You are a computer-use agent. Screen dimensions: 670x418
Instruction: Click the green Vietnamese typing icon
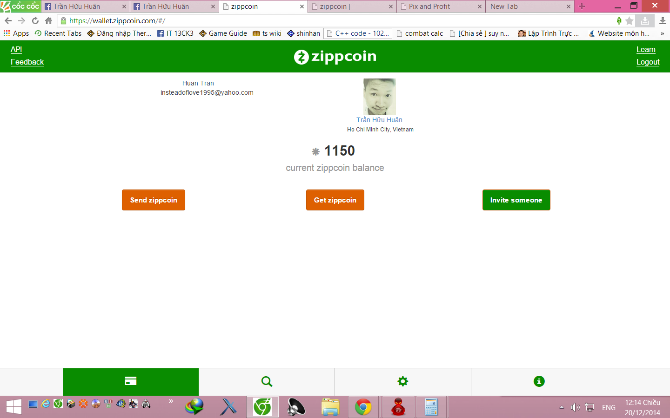[619, 20]
